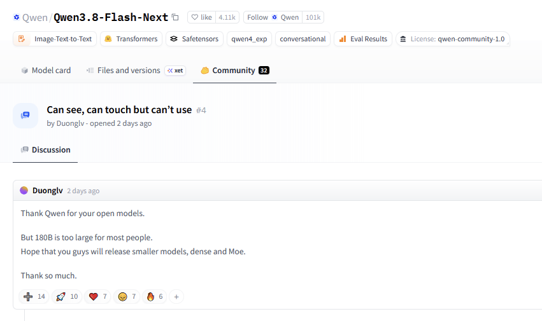
Task: Switch to the Files and versions tab
Action: coord(124,71)
